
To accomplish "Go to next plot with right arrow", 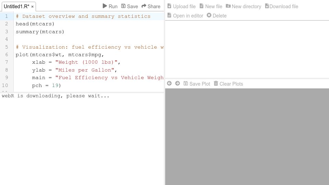I will (x=178, y=83).
